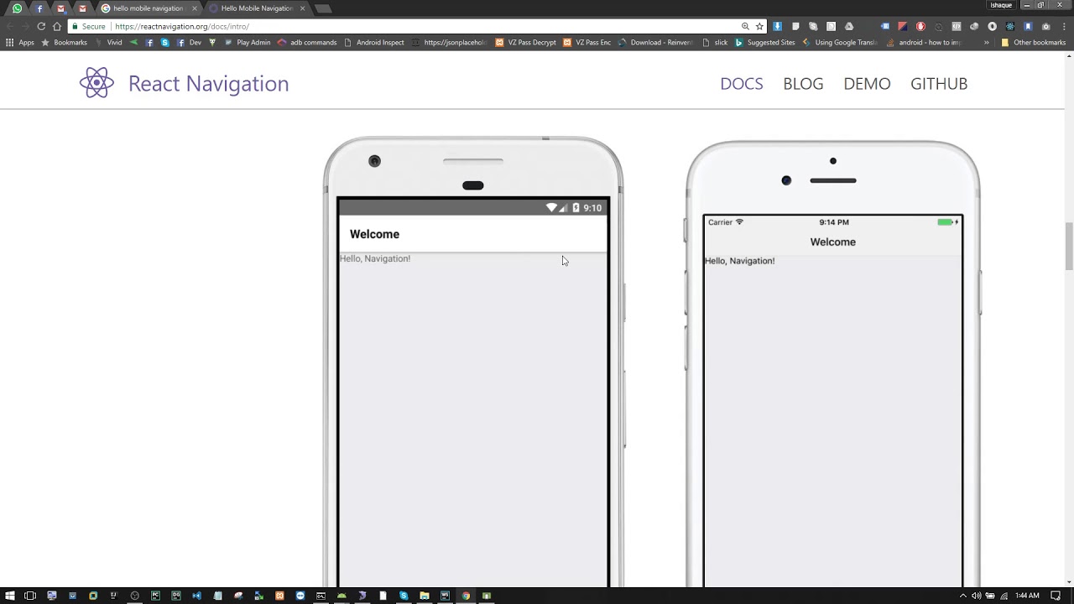Bookmark this page with the star icon
Image resolution: width=1074 pixels, height=604 pixels.
759,26
